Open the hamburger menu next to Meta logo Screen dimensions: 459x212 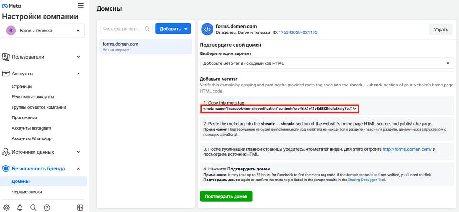pos(80,6)
